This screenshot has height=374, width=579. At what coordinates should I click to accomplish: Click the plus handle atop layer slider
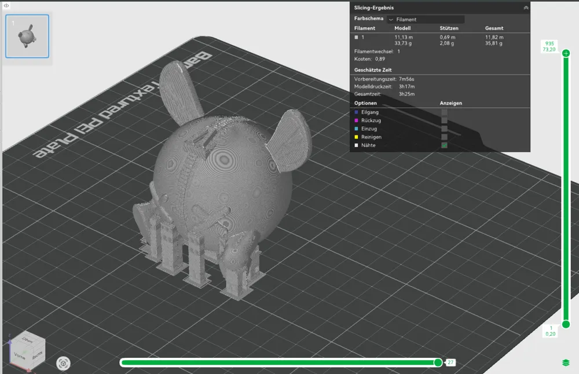coord(566,53)
